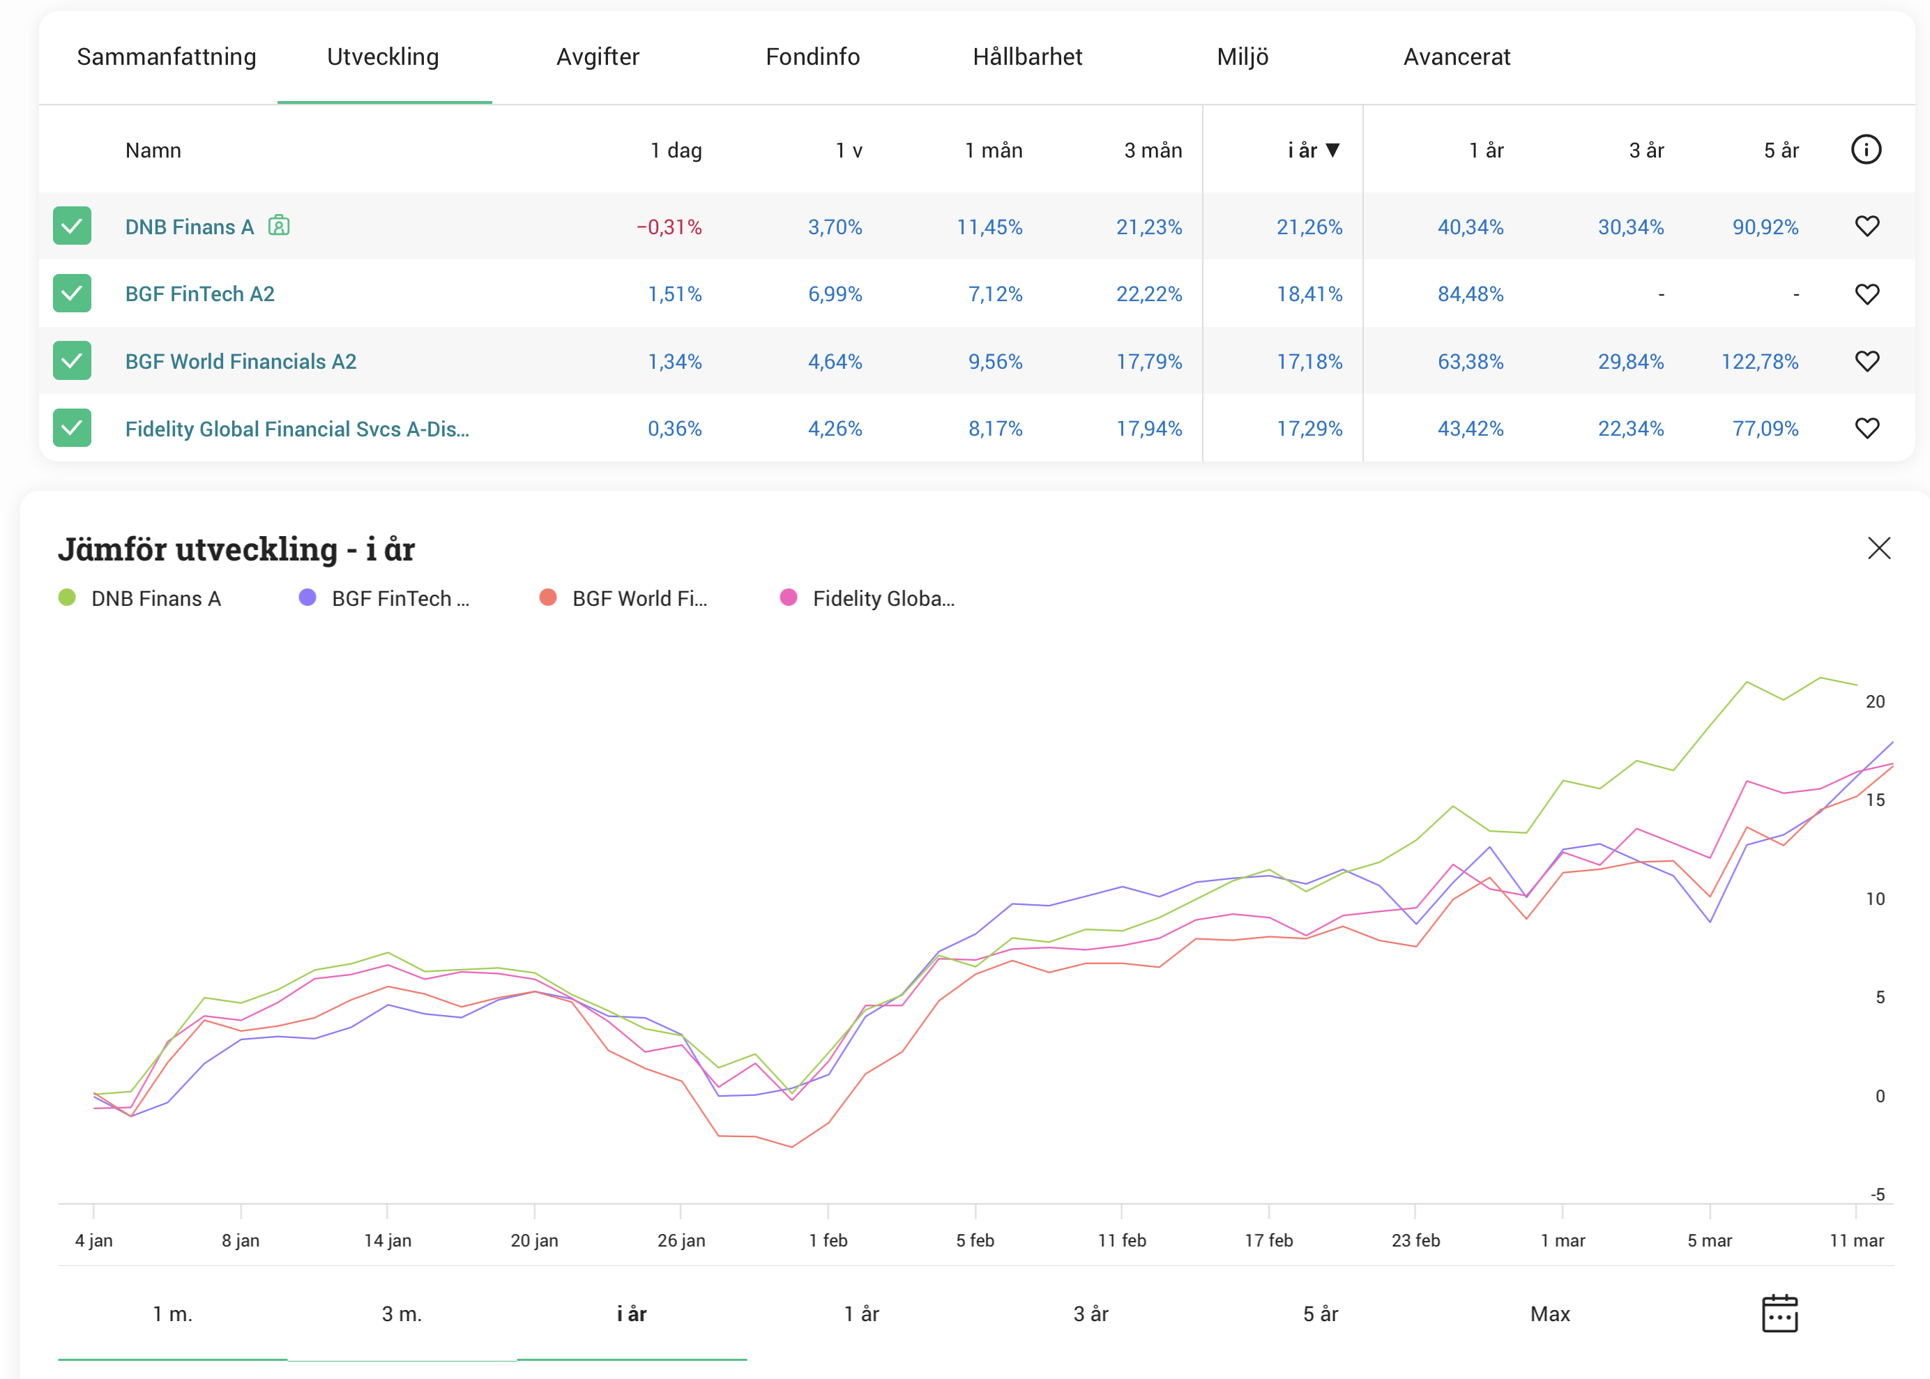This screenshot has height=1379, width=1930.
Task: Switch to the Sammanfattning tab
Action: click(x=167, y=57)
